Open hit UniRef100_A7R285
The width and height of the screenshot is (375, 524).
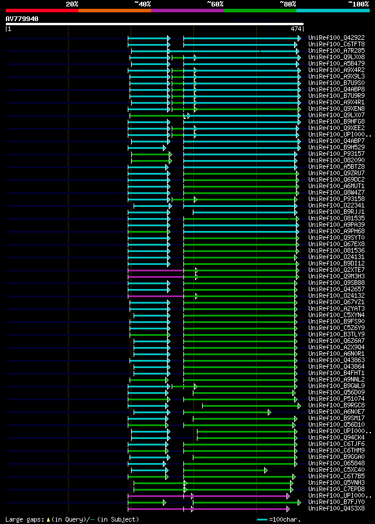336,50
